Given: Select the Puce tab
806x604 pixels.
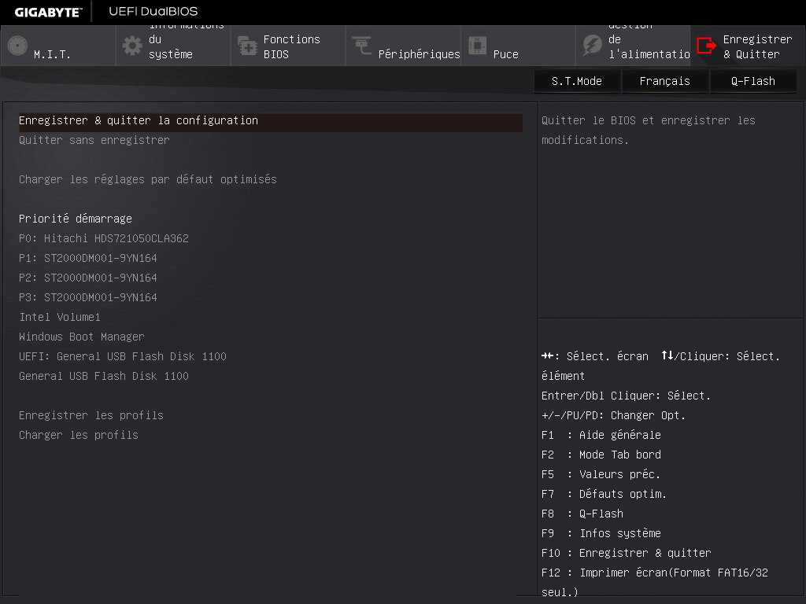Looking at the screenshot, I should coord(518,46).
